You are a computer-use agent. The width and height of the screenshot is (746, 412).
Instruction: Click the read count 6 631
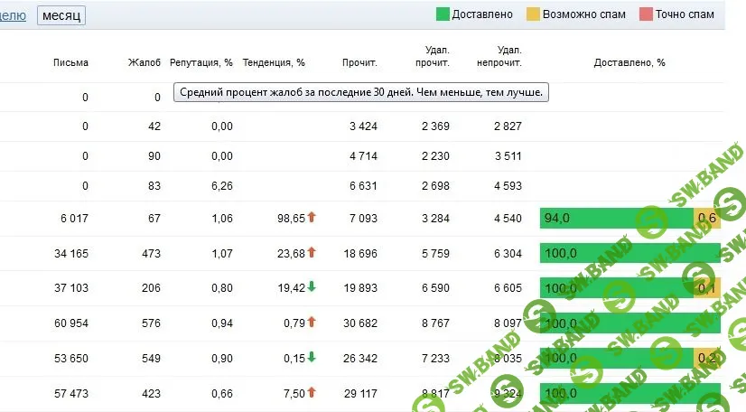pos(363,186)
